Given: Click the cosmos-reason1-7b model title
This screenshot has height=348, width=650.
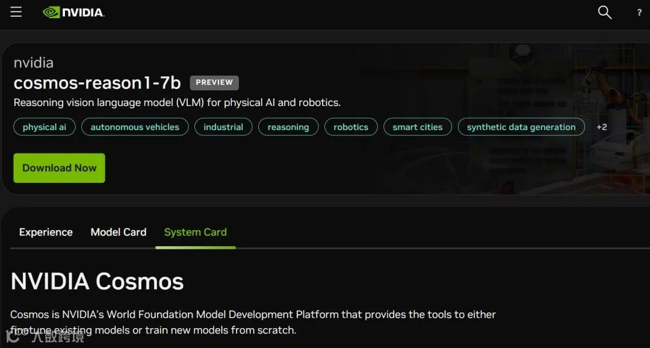Looking at the screenshot, I should point(97,83).
